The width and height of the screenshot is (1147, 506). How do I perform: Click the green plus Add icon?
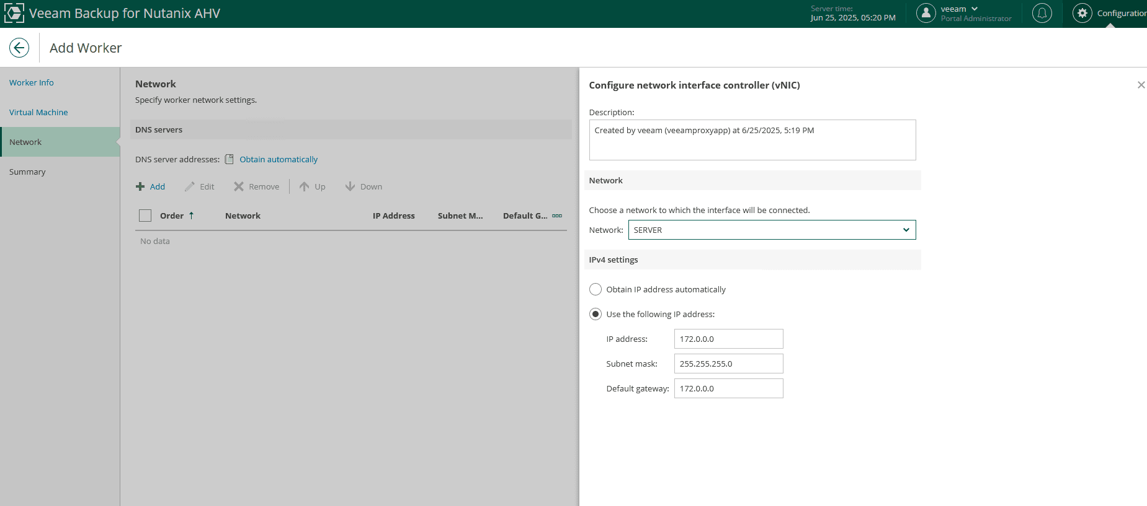coord(140,186)
